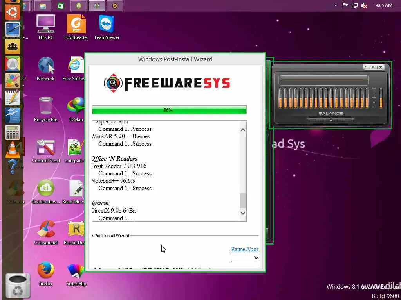Click the muted volume tray icon
The height and width of the screenshot is (300, 401).
(364, 5)
